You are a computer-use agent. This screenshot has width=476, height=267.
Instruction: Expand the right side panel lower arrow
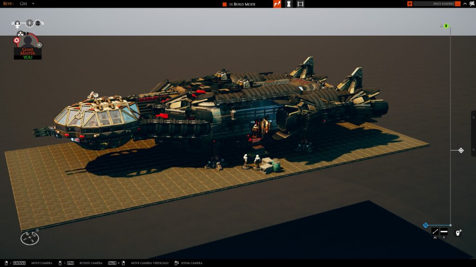(x=474, y=150)
